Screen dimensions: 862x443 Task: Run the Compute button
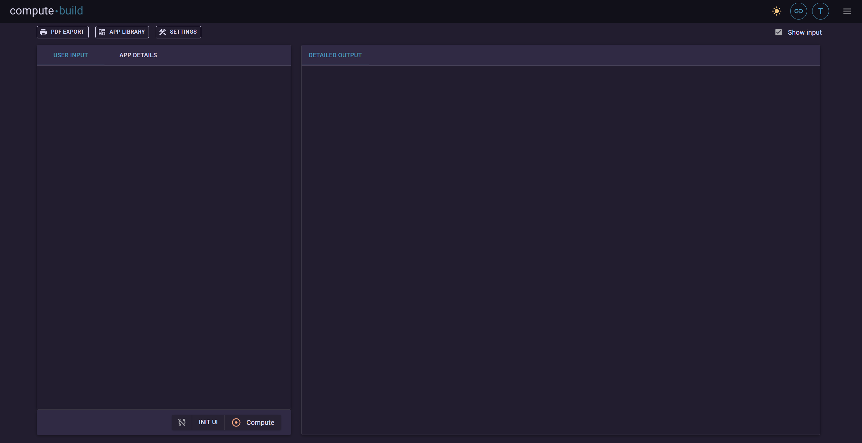[x=254, y=422]
